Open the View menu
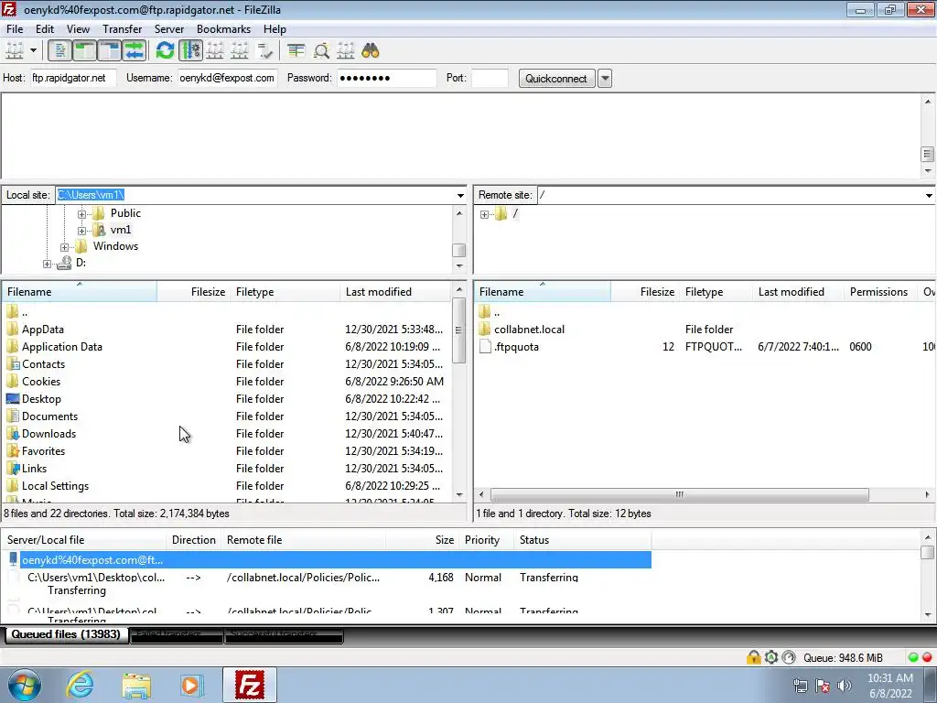Screen dimensions: 937x703 pyautogui.click(x=78, y=28)
